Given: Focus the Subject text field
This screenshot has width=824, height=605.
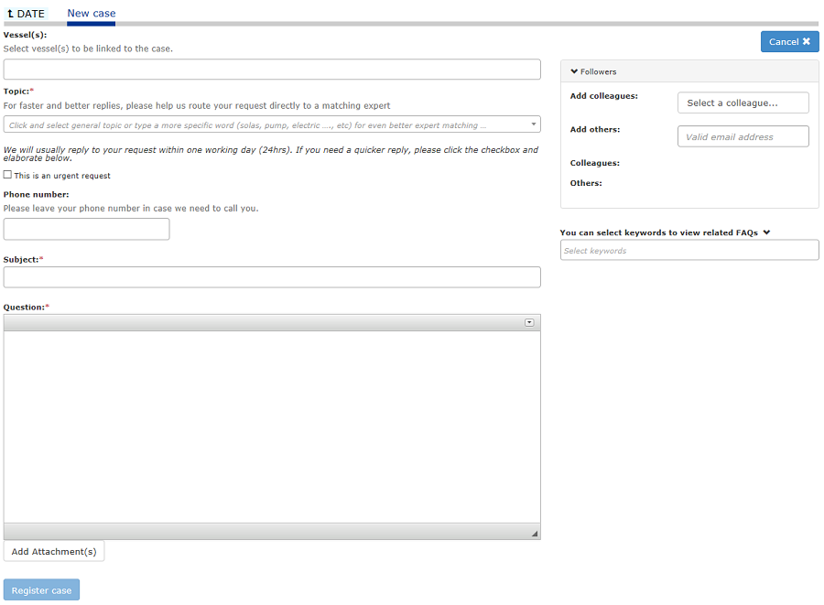Looking at the screenshot, I should (x=272, y=277).
